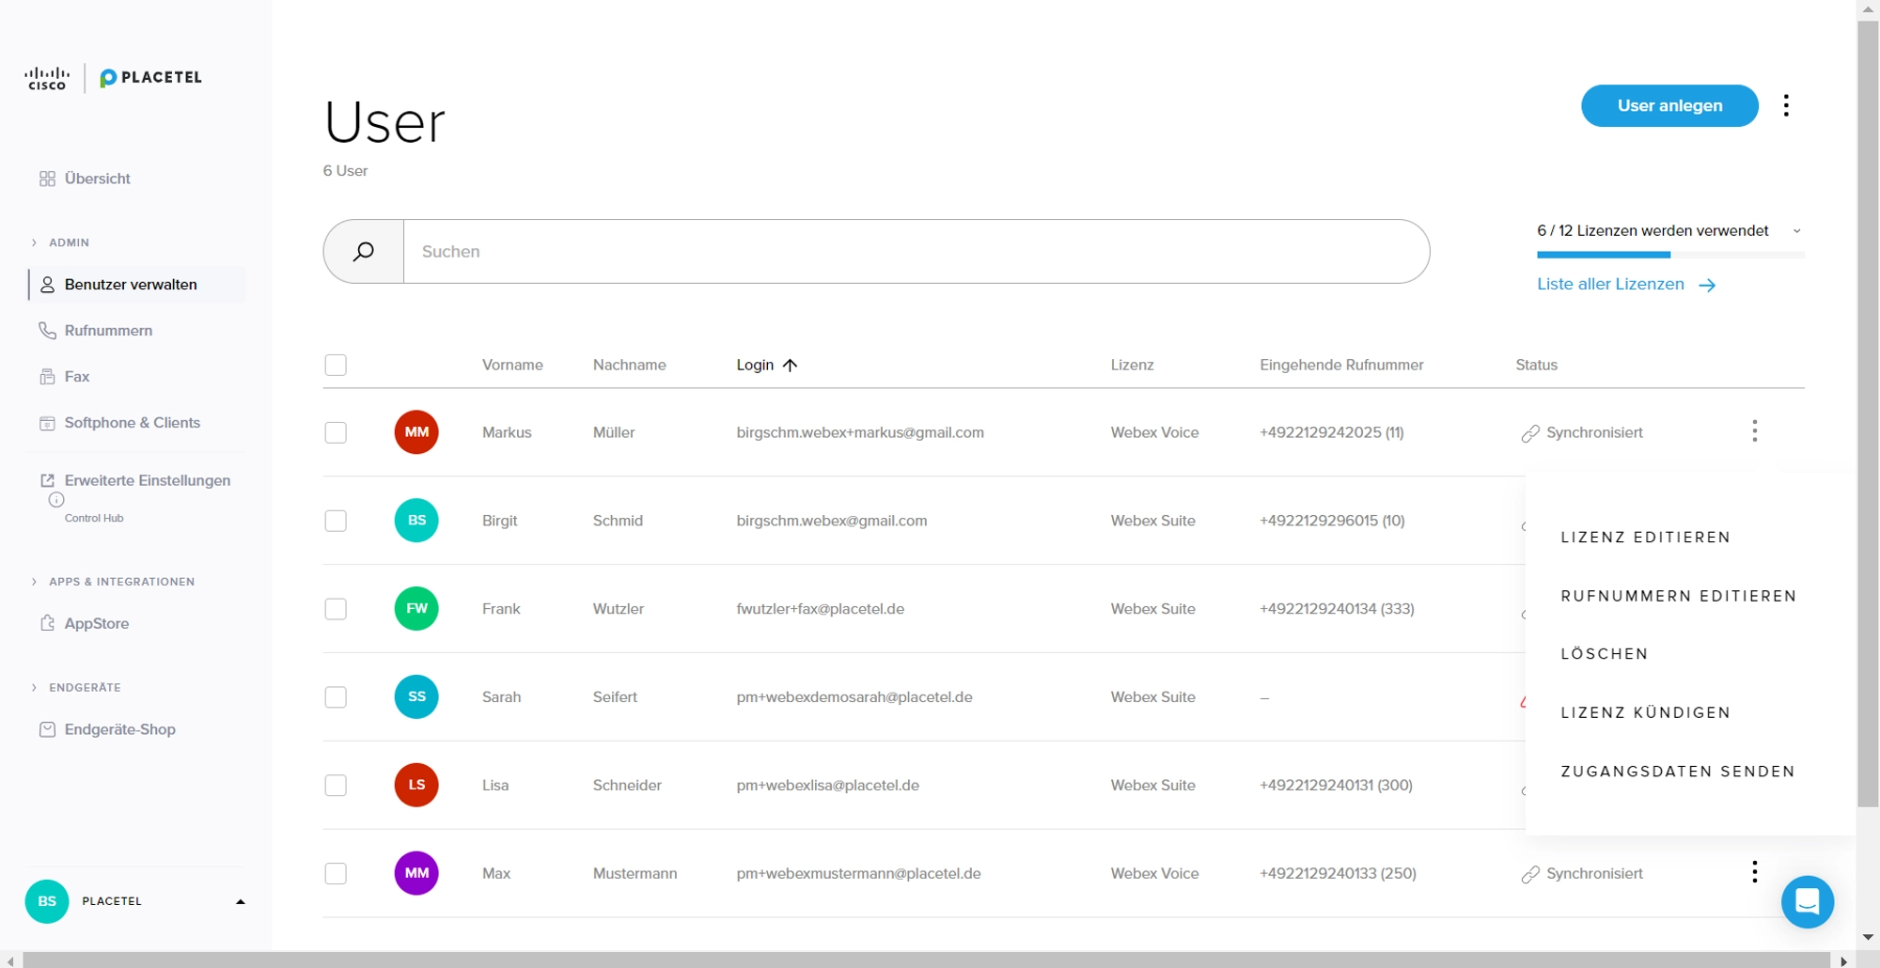
Task: Click the Fax icon in sidebar
Action: coord(47,377)
